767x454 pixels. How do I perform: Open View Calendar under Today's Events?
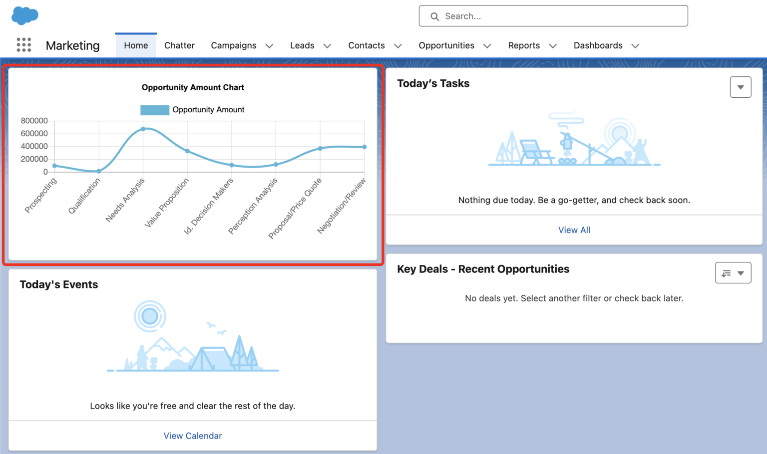[x=193, y=435]
